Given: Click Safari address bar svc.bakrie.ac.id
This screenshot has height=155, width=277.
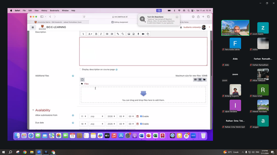Looking at the screenshot, I should point(119,17).
